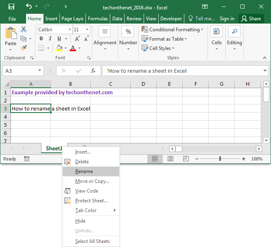The height and width of the screenshot is (247, 271).
Task: Toggle Bold formatting
Action: [x=41, y=39]
